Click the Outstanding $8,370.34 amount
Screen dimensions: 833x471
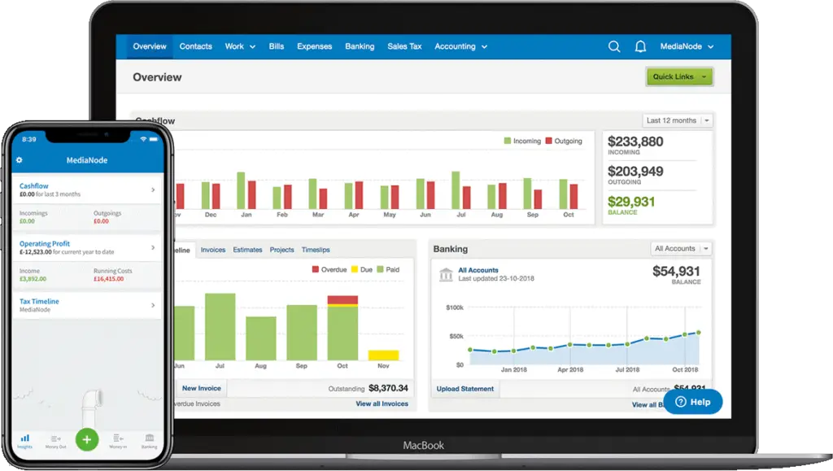388,388
